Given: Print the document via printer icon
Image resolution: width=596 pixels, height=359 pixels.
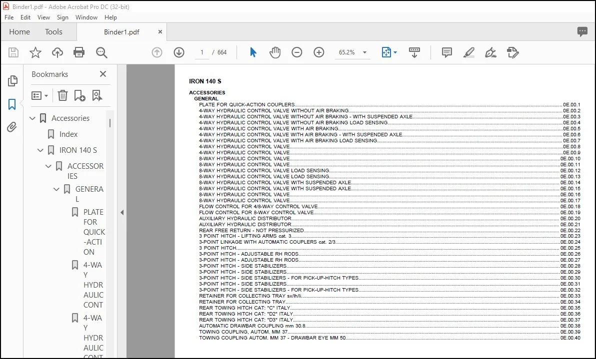Looking at the screenshot, I should coord(79,52).
